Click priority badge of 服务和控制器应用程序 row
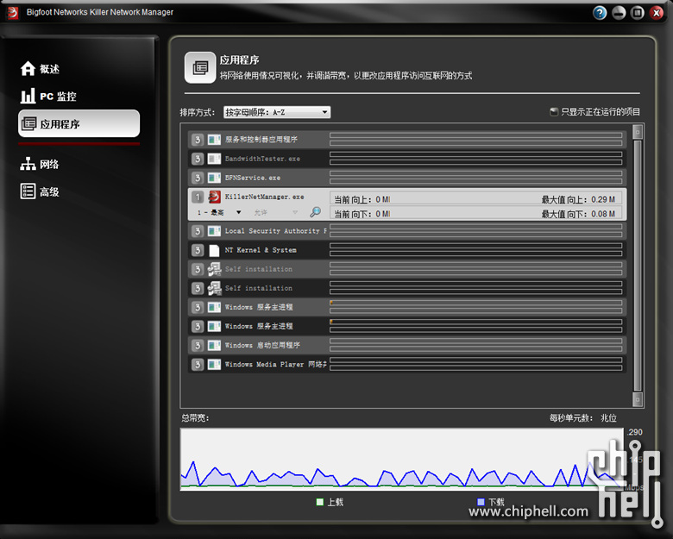The width and height of the screenshot is (673, 539). (x=198, y=140)
